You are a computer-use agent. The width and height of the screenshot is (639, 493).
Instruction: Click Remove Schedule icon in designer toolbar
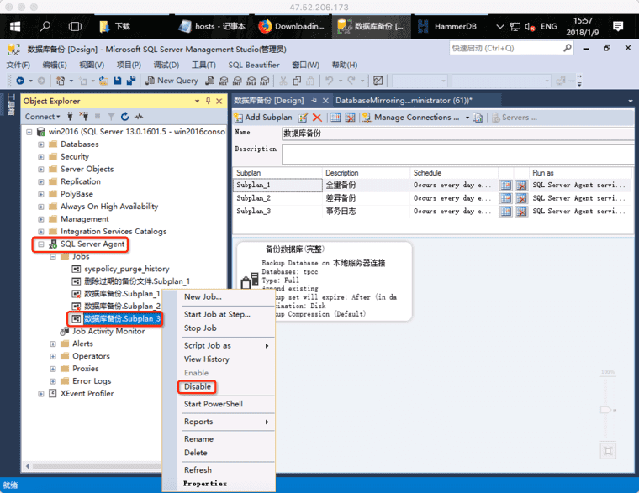(x=350, y=118)
